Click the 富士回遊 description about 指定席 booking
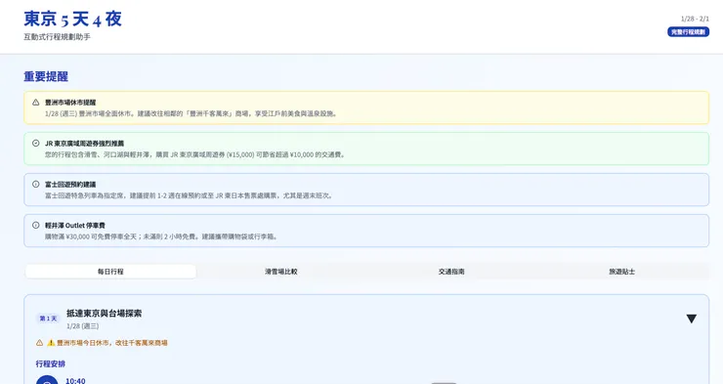The image size is (723, 384). (x=189, y=195)
